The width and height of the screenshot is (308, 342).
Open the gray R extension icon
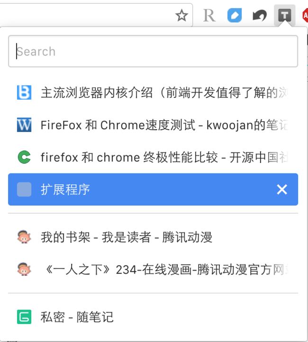tap(209, 16)
